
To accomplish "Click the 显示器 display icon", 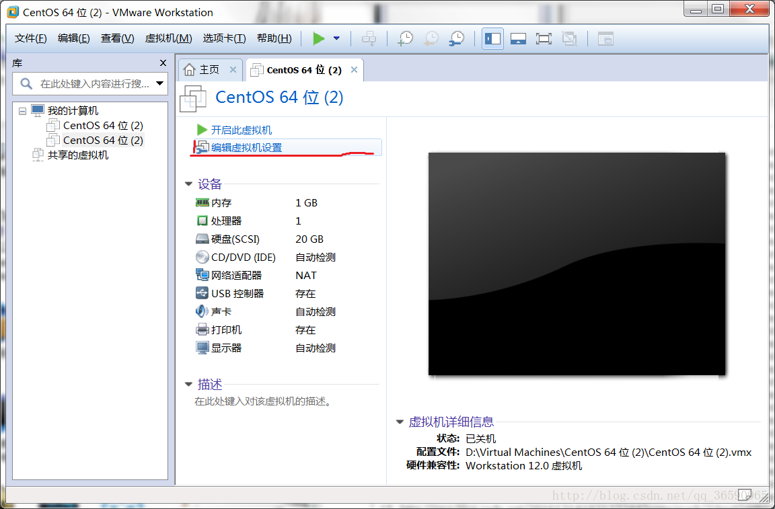I will 202,348.
